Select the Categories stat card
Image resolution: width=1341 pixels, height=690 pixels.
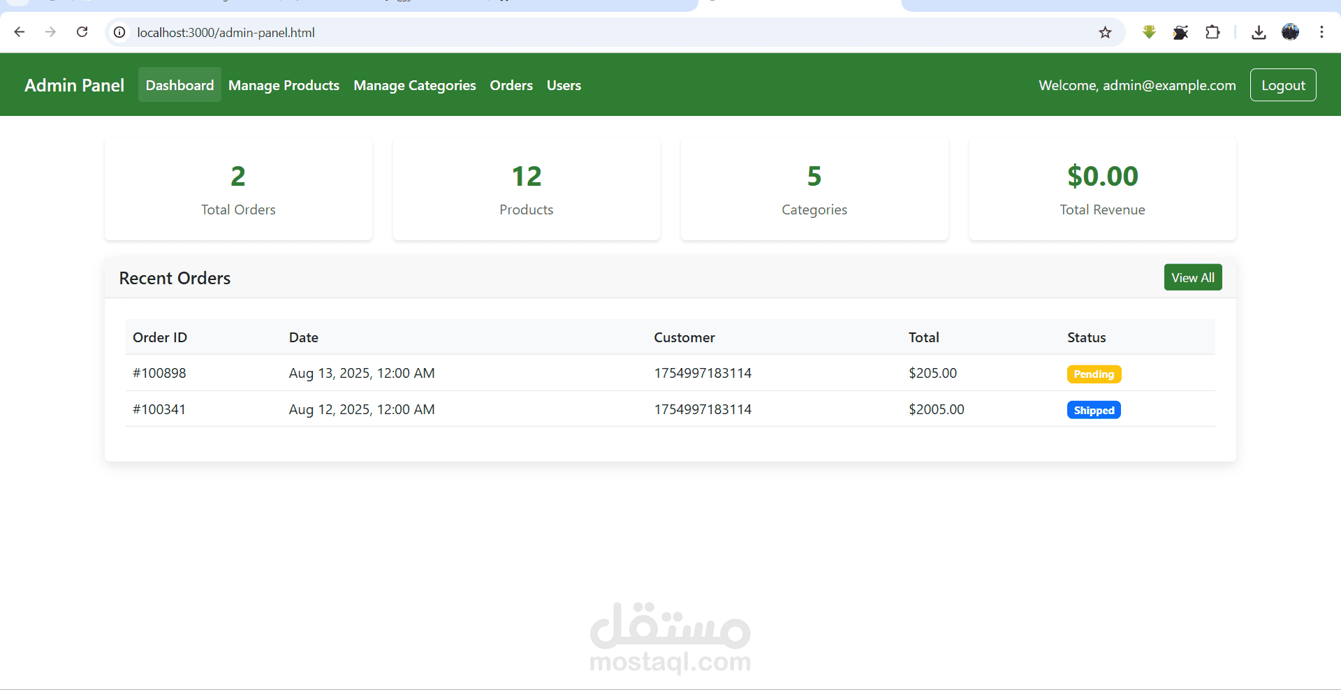[814, 189]
